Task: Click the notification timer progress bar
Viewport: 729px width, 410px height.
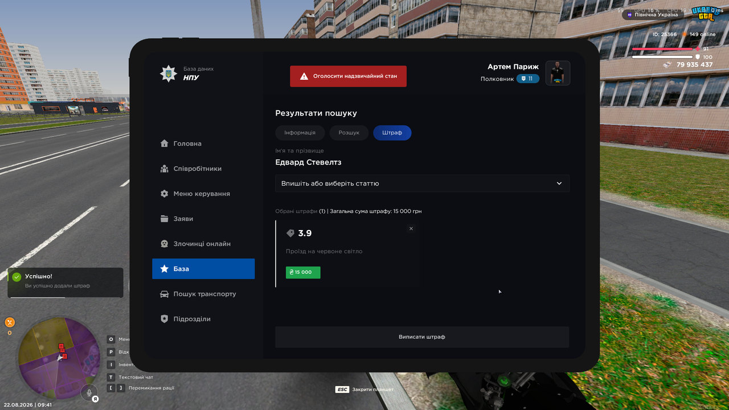Action: click(x=37, y=297)
